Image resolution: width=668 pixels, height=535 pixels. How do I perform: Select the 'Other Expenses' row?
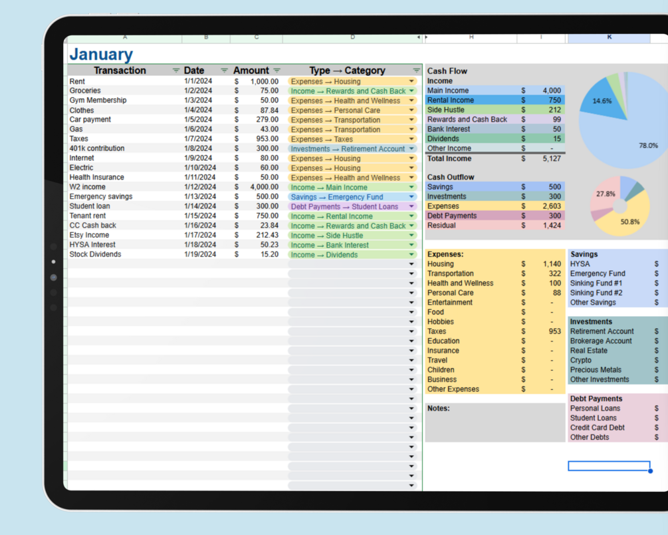[x=495, y=389]
